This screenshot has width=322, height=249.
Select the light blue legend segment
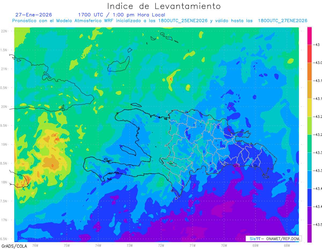point(309,179)
